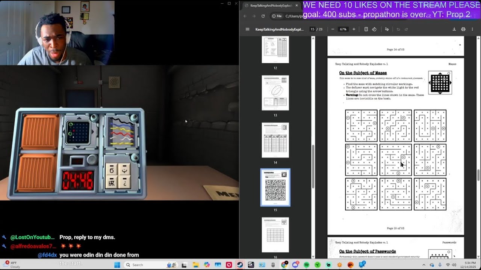This screenshot has width=481, height=270.
Task: Click the 67% zoom level field
Action: pos(343,29)
